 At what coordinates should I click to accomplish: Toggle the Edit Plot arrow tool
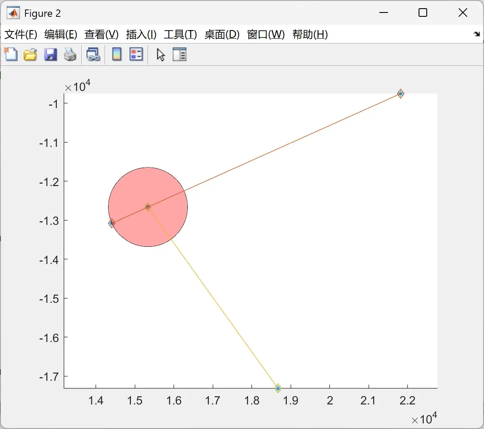pyautogui.click(x=161, y=55)
